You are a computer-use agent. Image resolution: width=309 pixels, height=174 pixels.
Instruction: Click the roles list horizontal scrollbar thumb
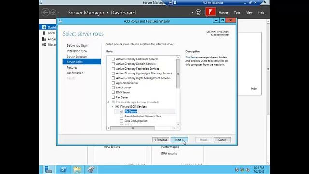(132, 128)
